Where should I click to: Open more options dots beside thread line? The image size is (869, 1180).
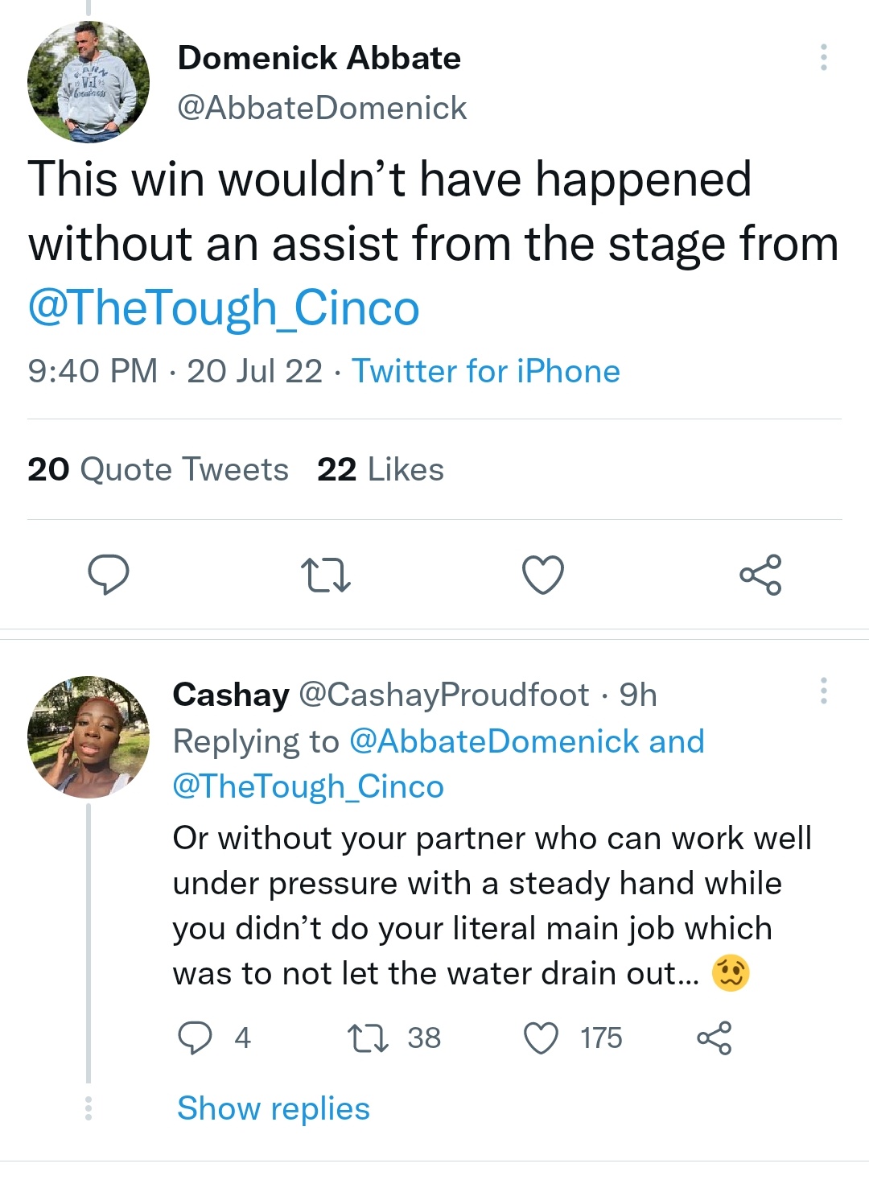click(x=89, y=1108)
